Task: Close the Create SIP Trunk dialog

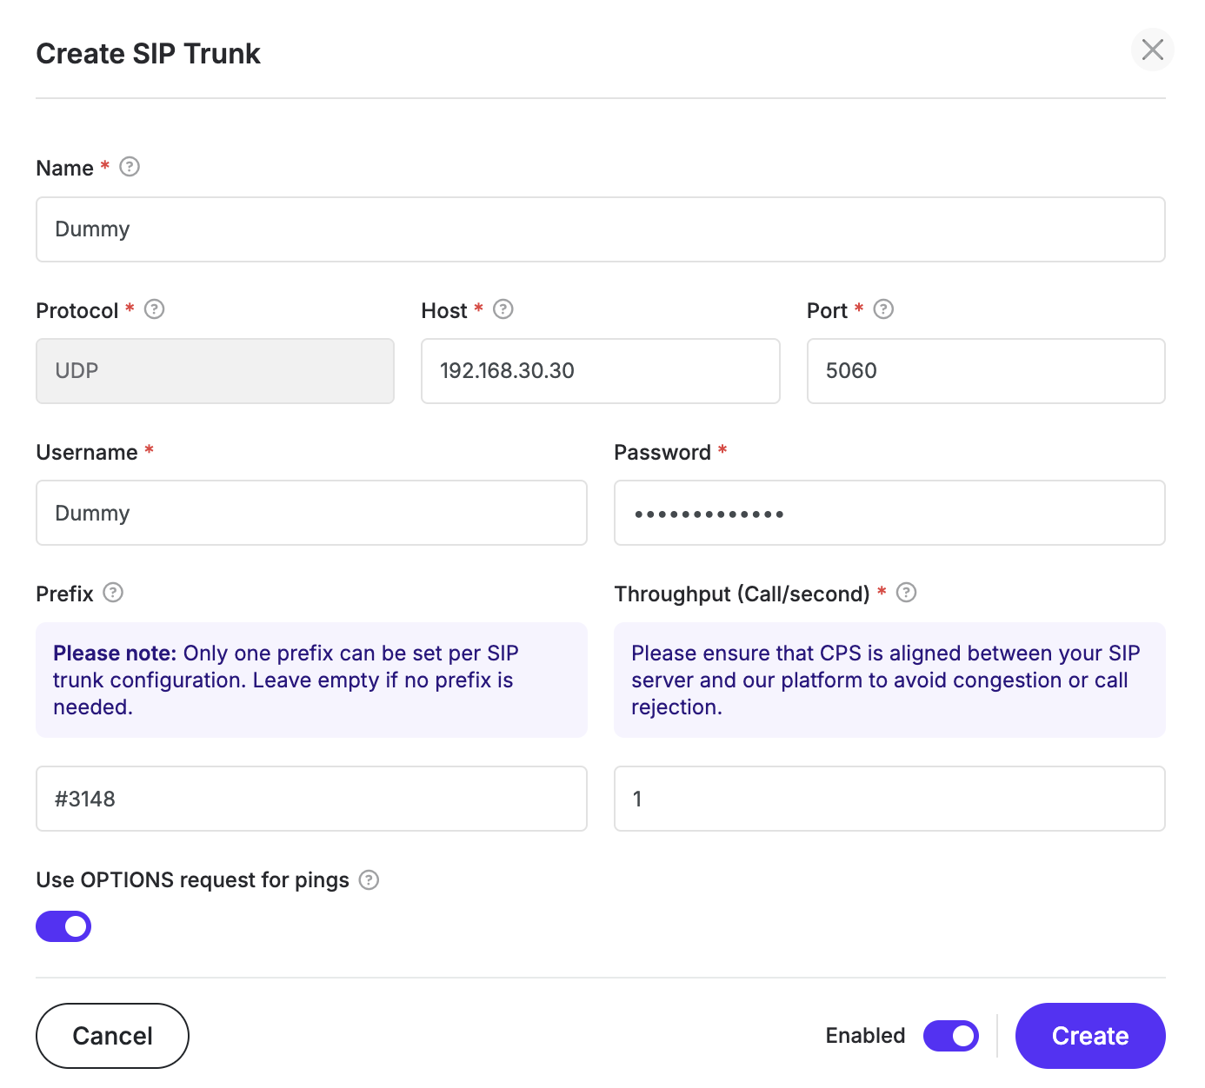Action: tap(1152, 50)
